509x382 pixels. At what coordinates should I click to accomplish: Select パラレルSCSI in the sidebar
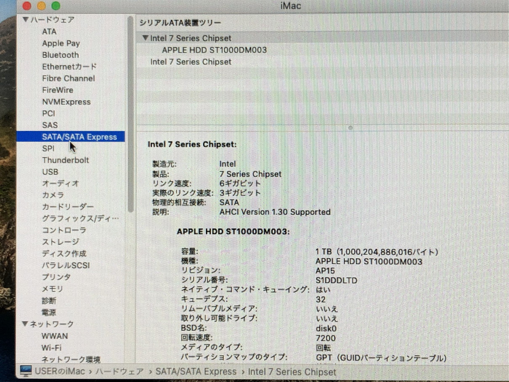(x=66, y=266)
